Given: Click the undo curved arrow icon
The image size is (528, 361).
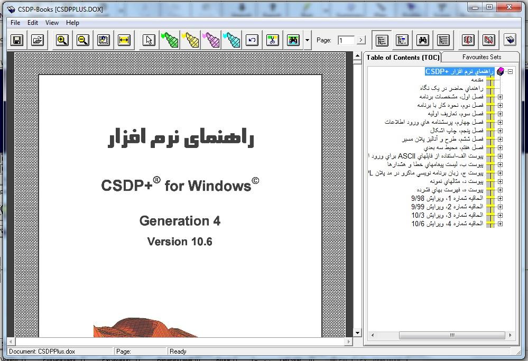Looking at the screenshot, I should 252,40.
